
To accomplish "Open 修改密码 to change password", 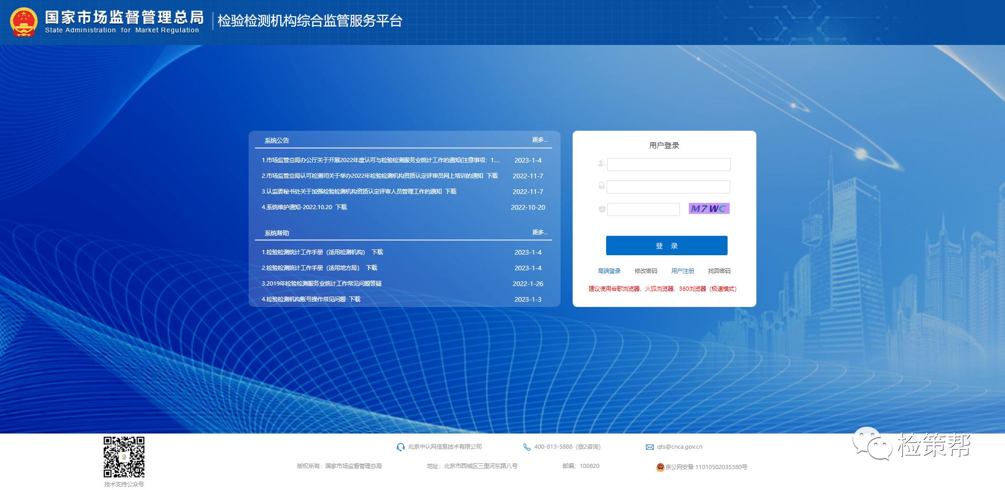I will (646, 271).
